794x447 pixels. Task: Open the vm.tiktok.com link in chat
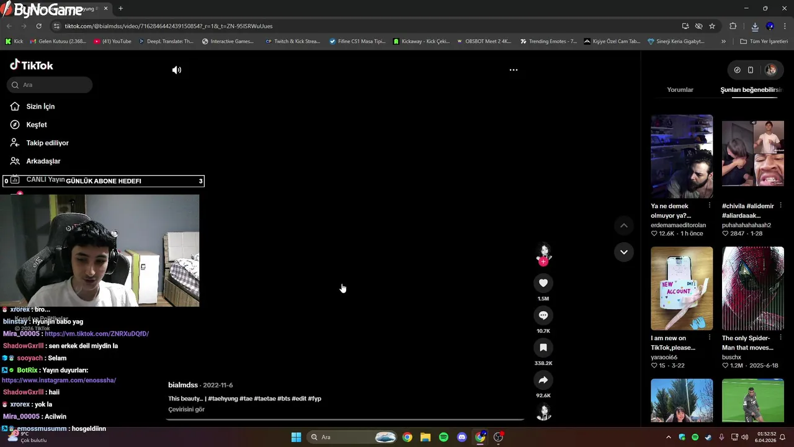point(97,334)
